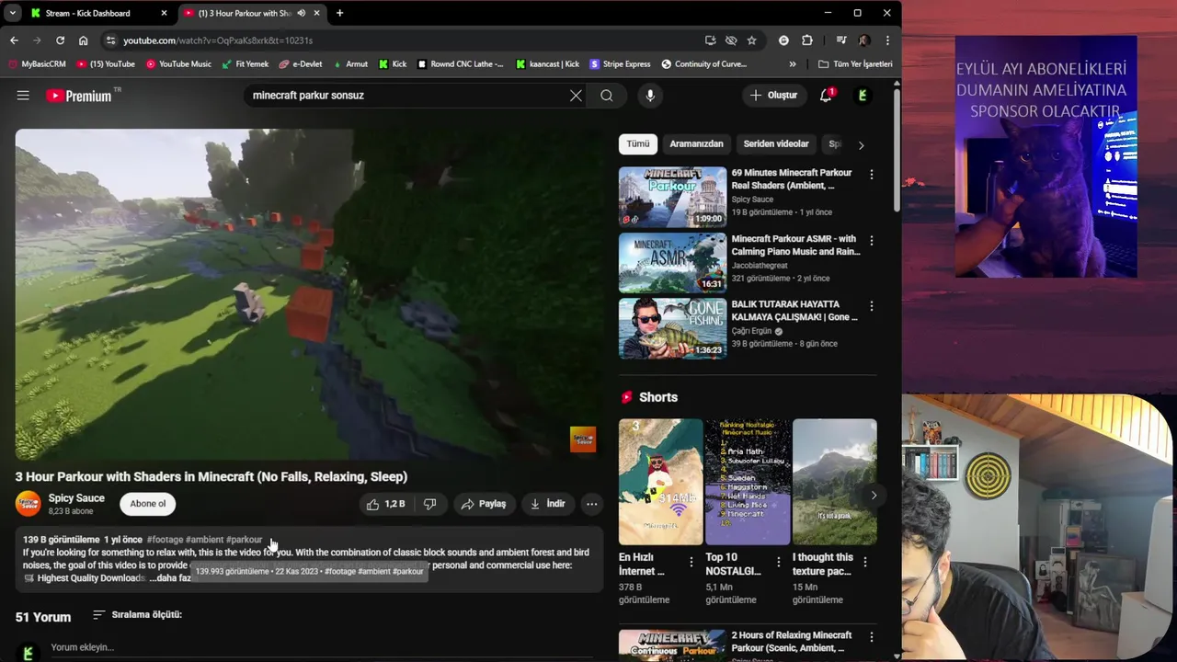Click the Spicy Sauce channel watermark on video
The height and width of the screenshot is (662, 1177).
(x=583, y=439)
